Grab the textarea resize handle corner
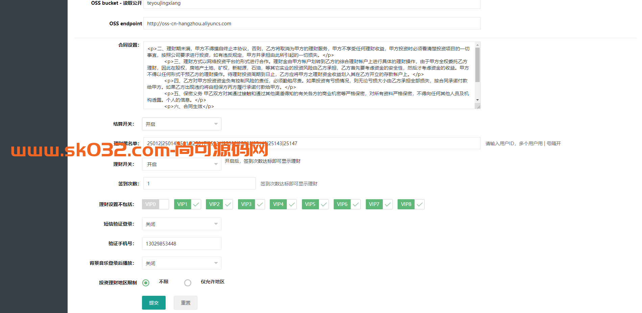The width and height of the screenshot is (642, 313). tap(478, 106)
